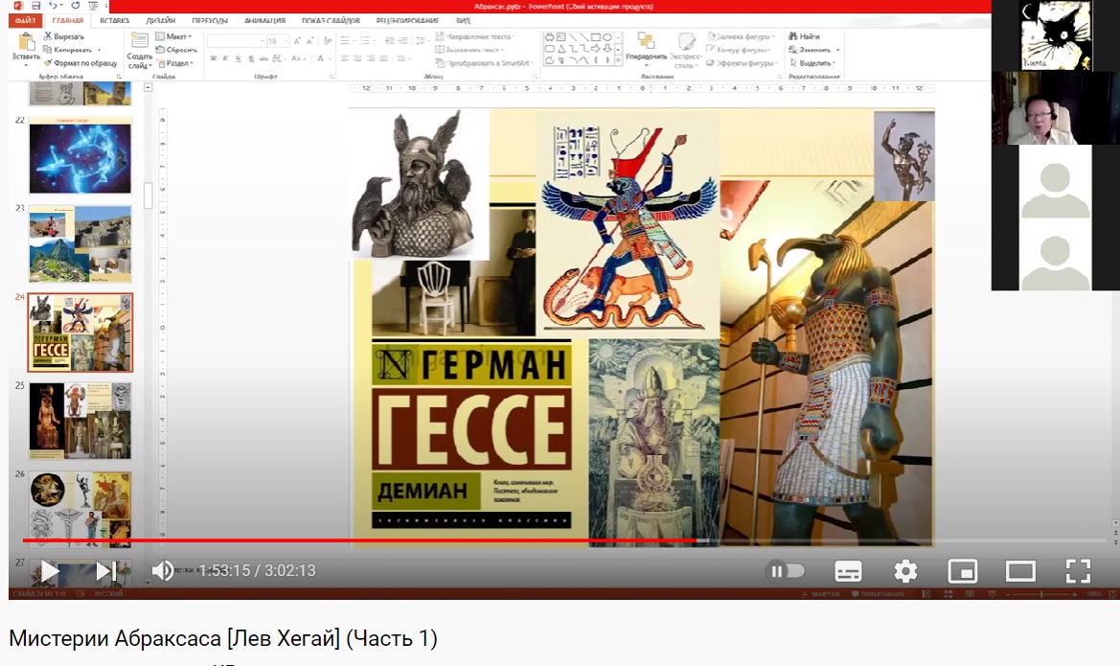Open the Дизайн ribbon tab
1120x666 pixels.
(161, 21)
